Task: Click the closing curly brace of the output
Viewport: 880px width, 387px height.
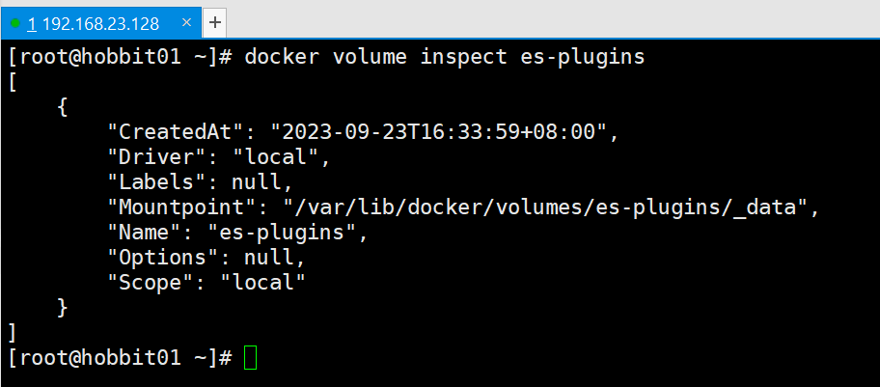Action: (64, 307)
